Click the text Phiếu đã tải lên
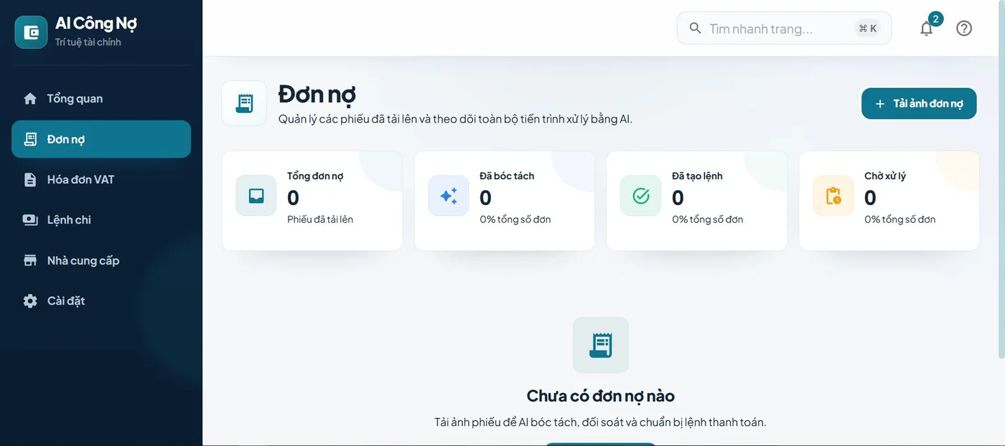The image size is (1005, 446). pos(320,219)
